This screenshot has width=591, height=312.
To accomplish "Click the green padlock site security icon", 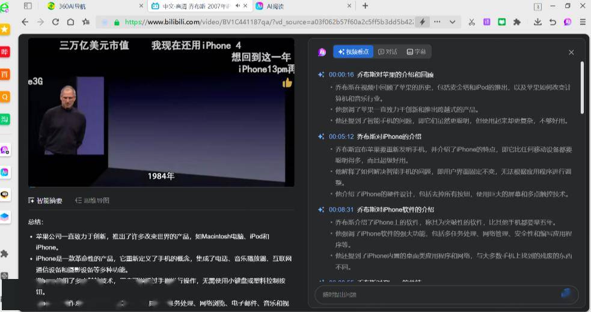I will 117,22.
